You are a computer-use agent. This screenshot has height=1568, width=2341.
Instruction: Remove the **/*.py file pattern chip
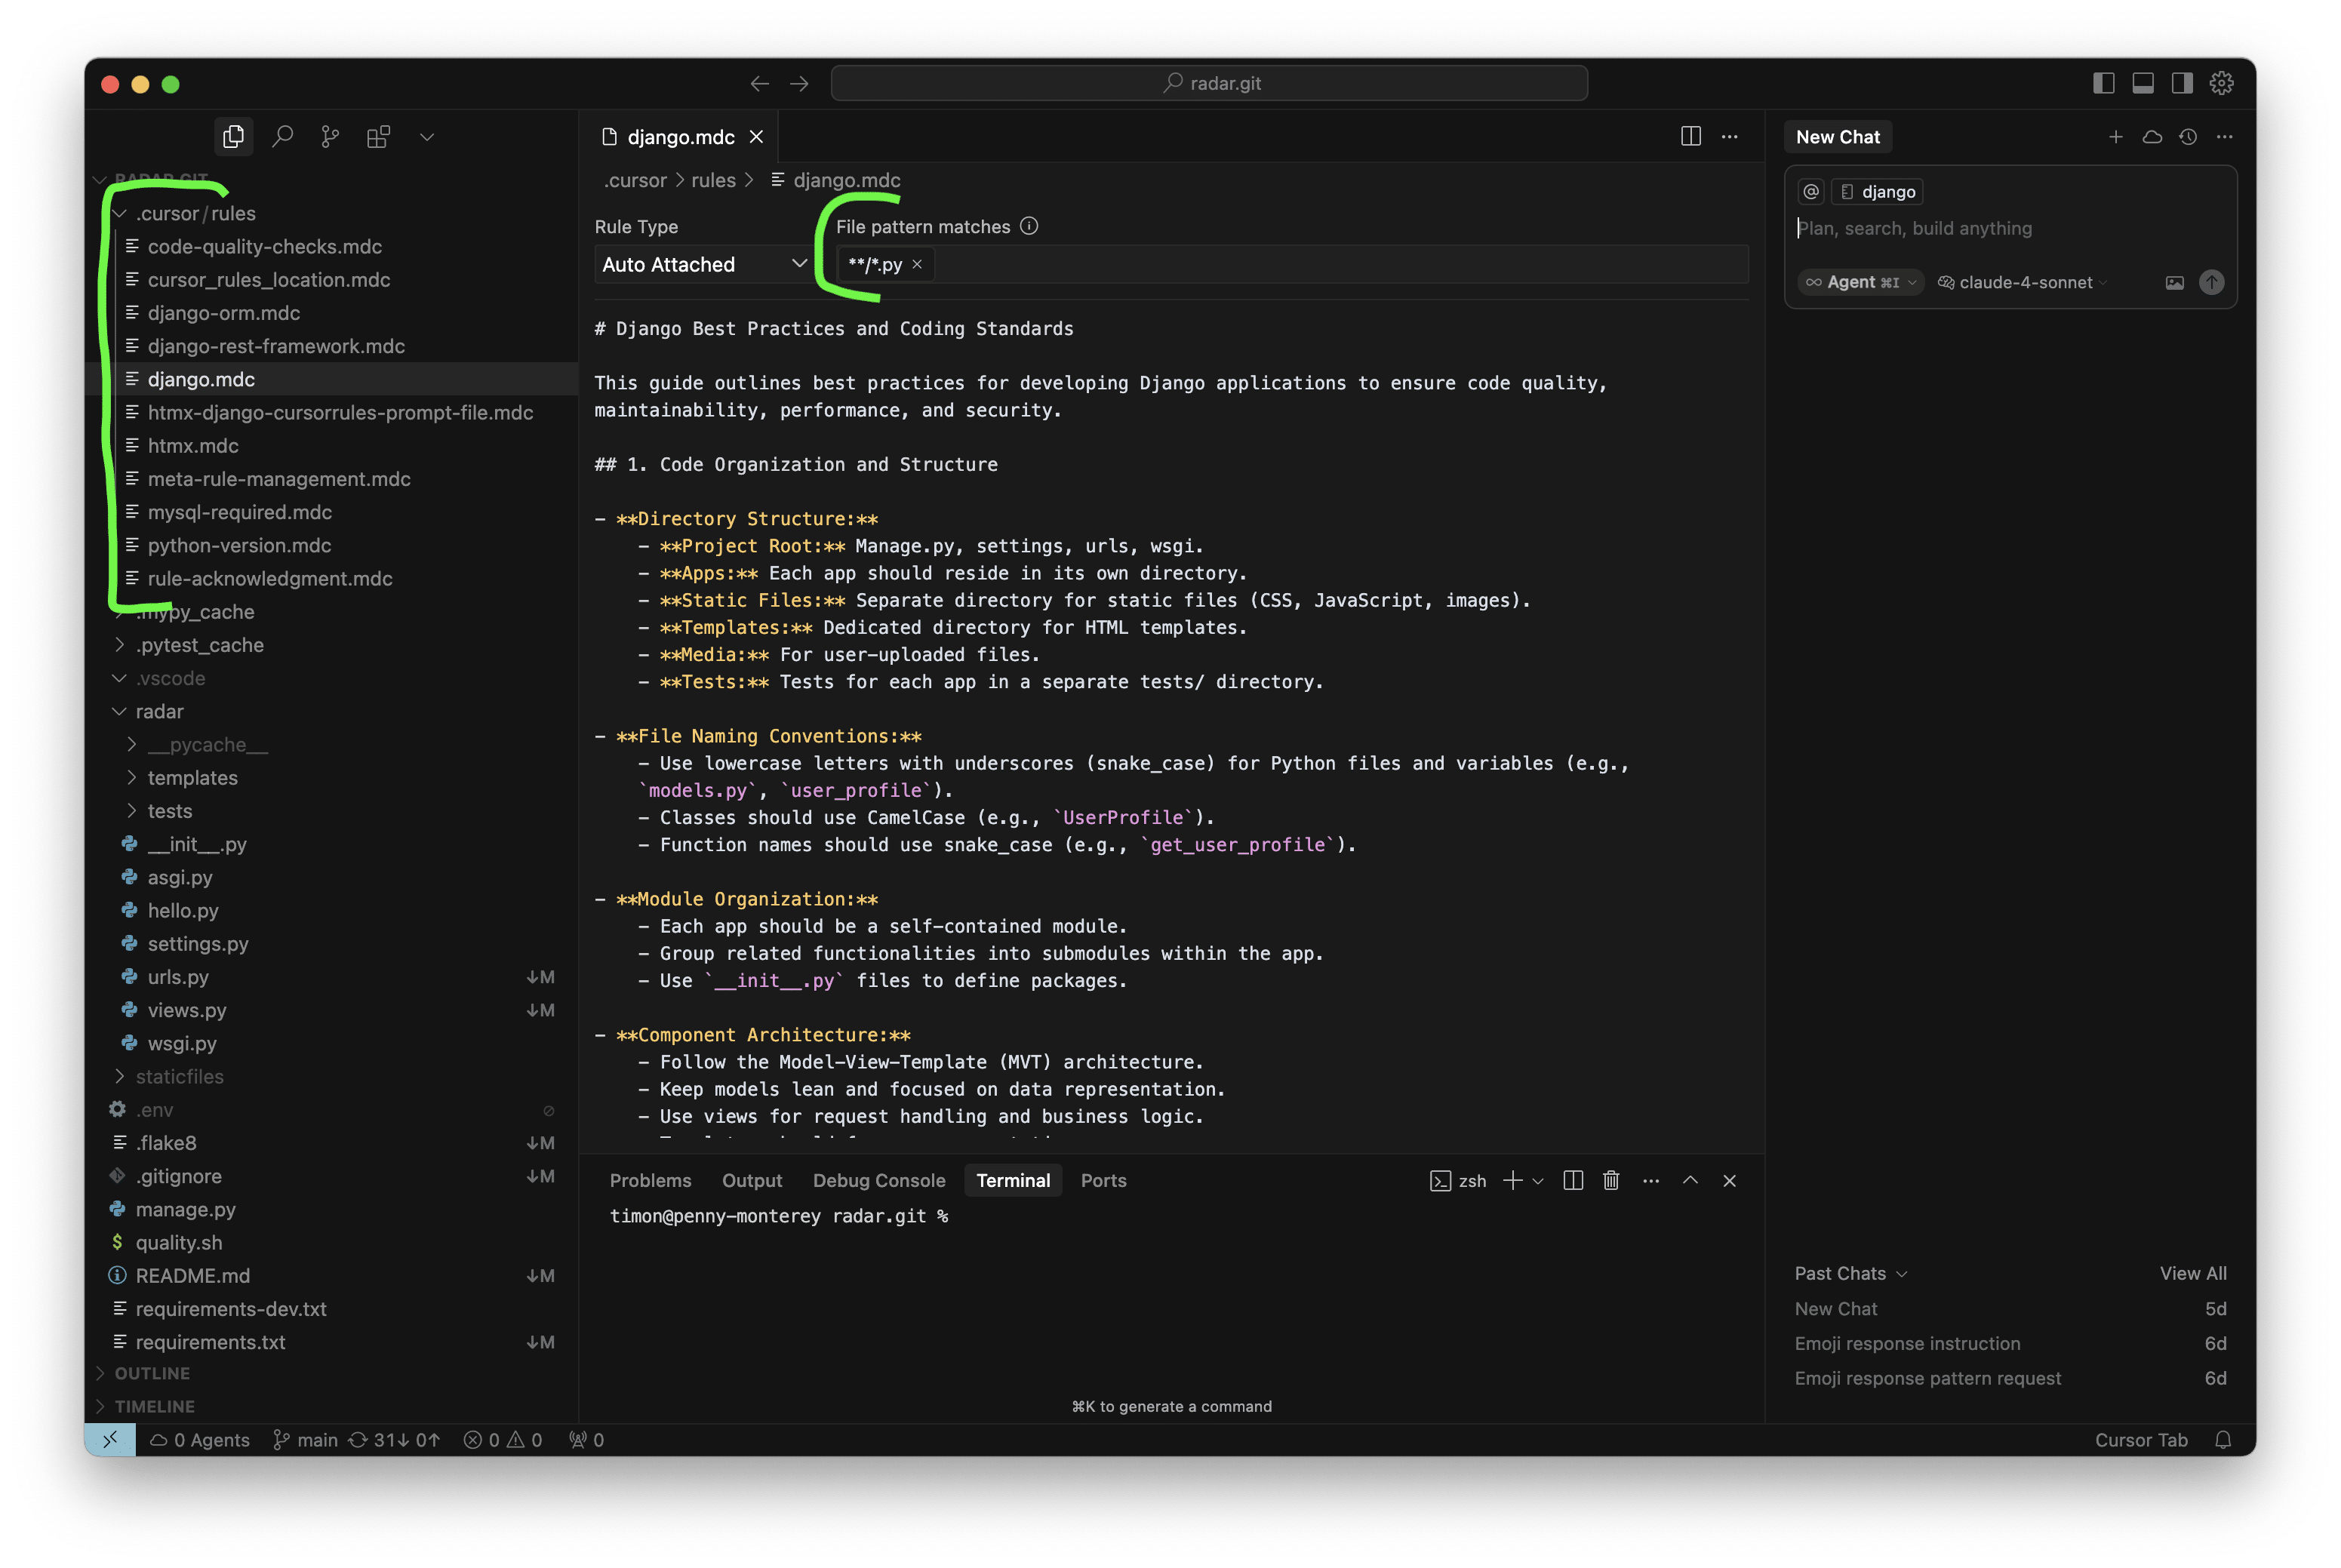[917, 265]
